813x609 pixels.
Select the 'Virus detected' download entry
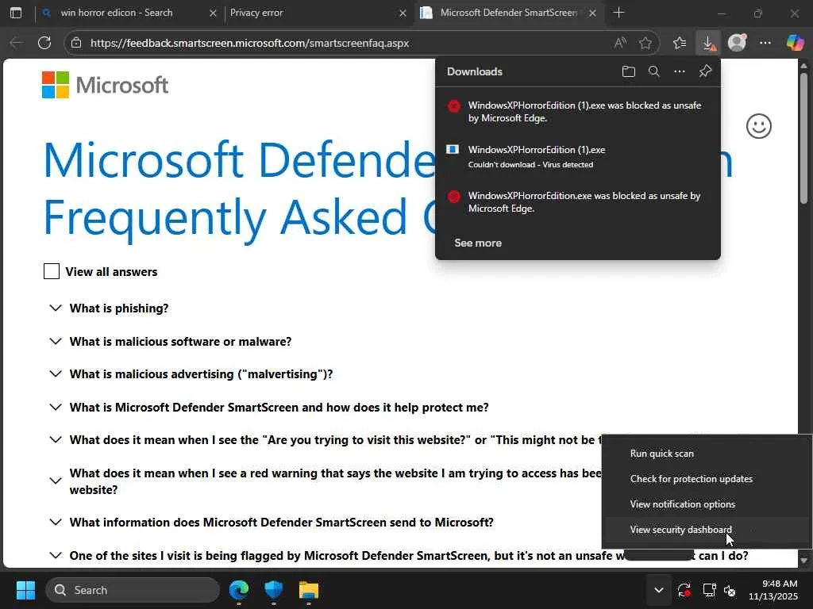(x=578, y=156)
